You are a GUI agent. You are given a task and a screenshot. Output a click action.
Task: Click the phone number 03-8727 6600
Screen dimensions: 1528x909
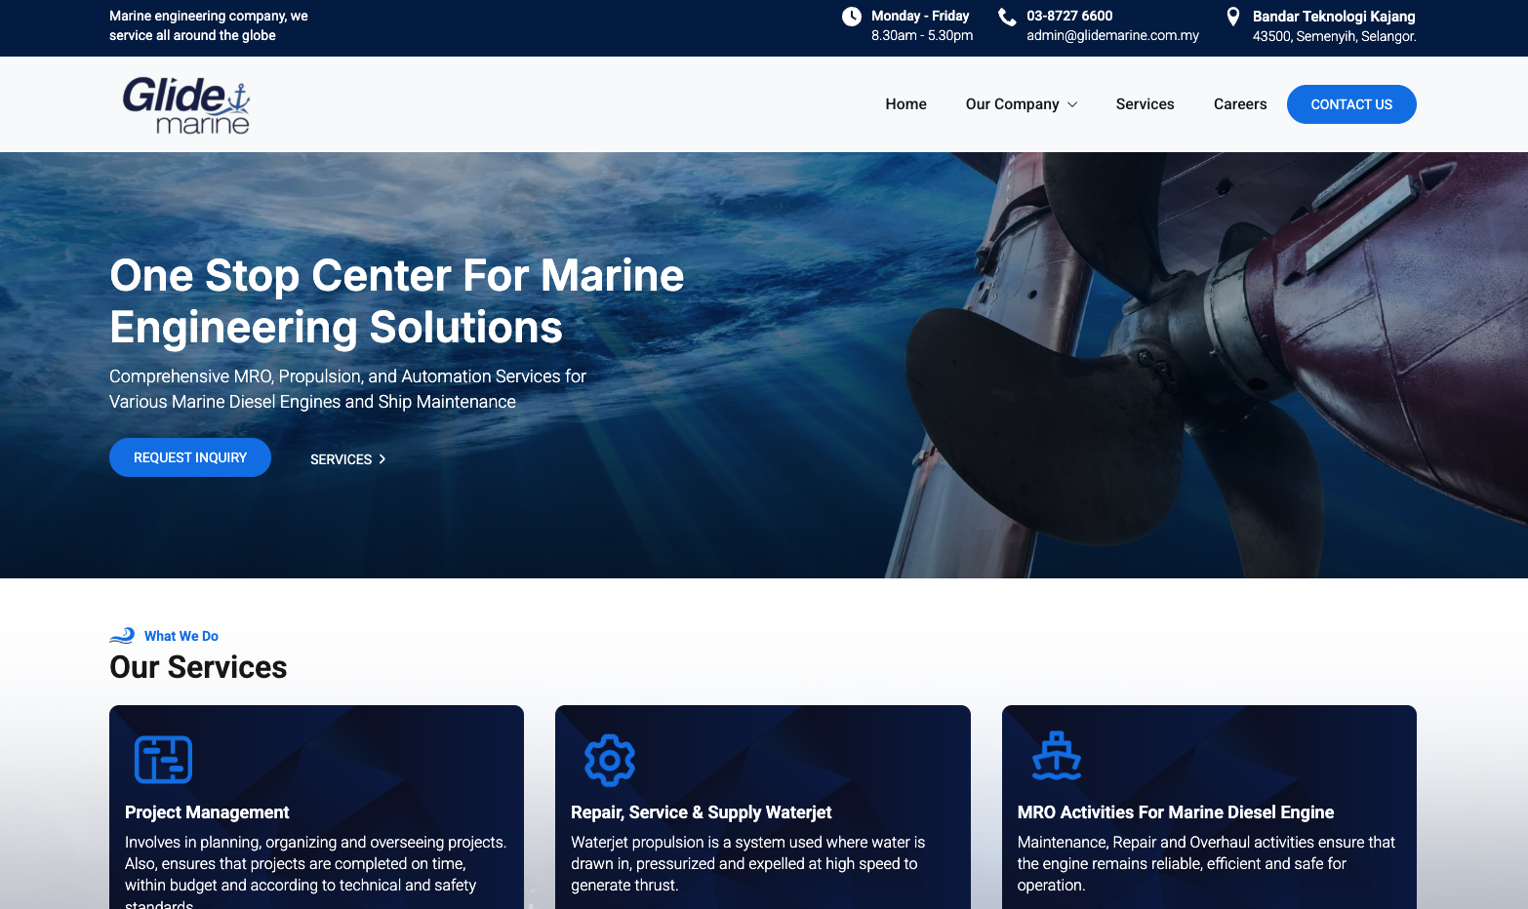point(1069,16)
